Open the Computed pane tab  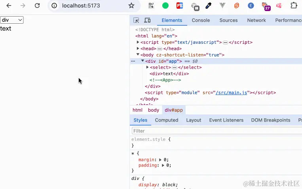pyautogui.click(x=167, y=120)
